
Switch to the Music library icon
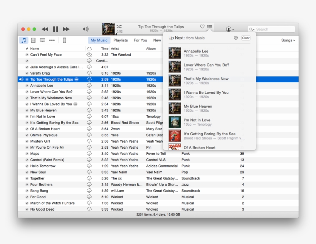point(24,40)
